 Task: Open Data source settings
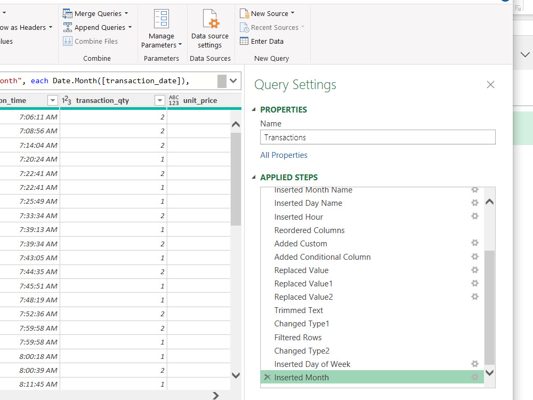tap(210, 29)
